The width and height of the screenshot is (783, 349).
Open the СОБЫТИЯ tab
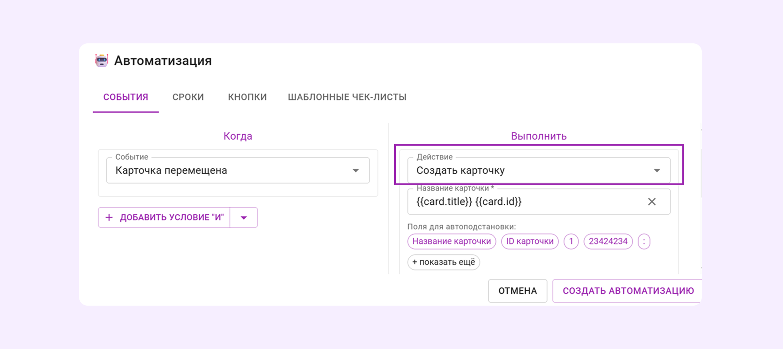pyautogui.click(x=126, y=97)
